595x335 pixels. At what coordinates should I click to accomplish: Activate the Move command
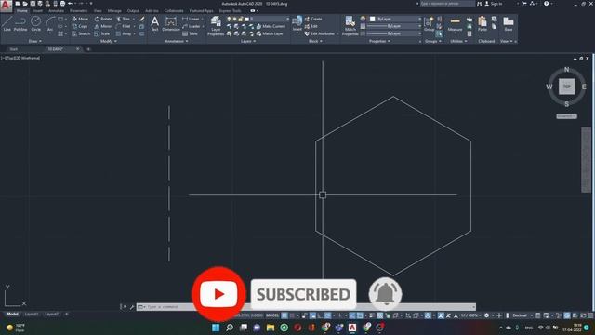point(80,19)
